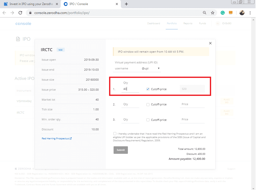Open the Red Herring Prospectus link
The image size is (256, 190).
[57, 139]
